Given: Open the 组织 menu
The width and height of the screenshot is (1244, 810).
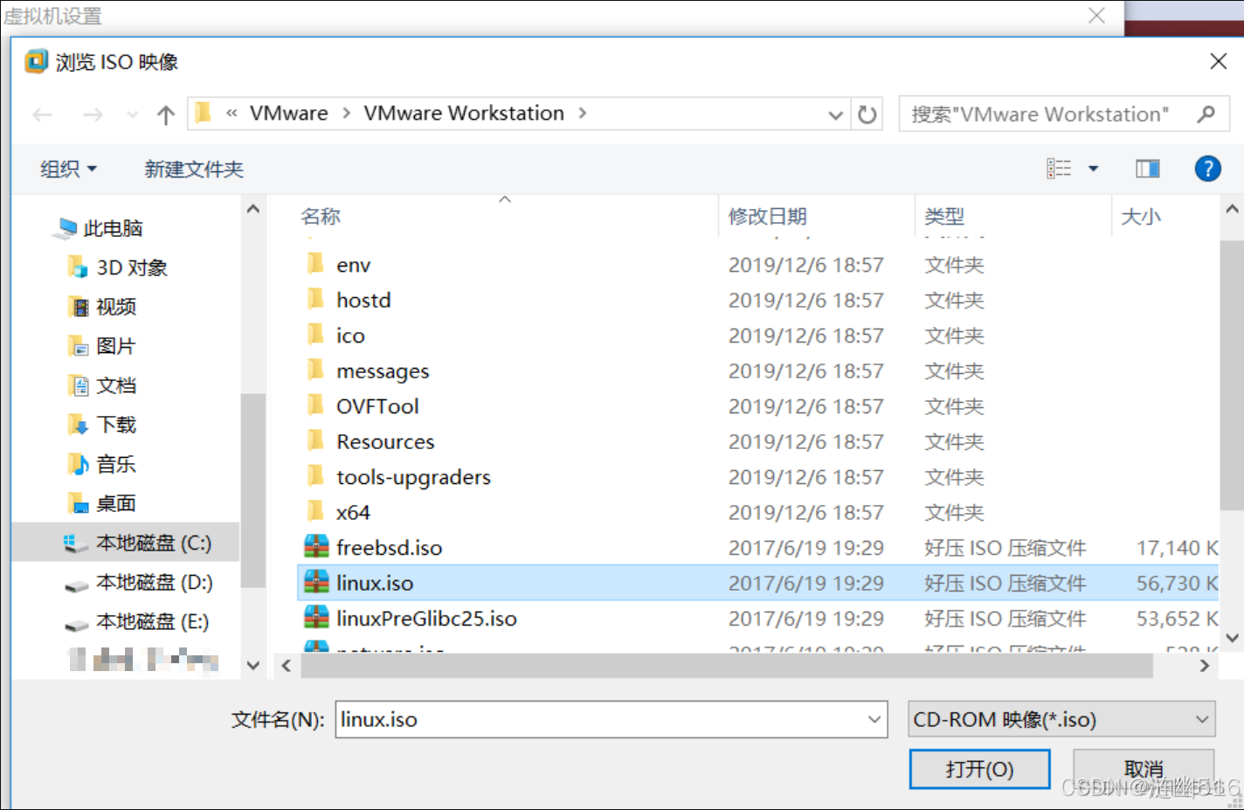Looking at the screenshot, I should tap(68, 169).
